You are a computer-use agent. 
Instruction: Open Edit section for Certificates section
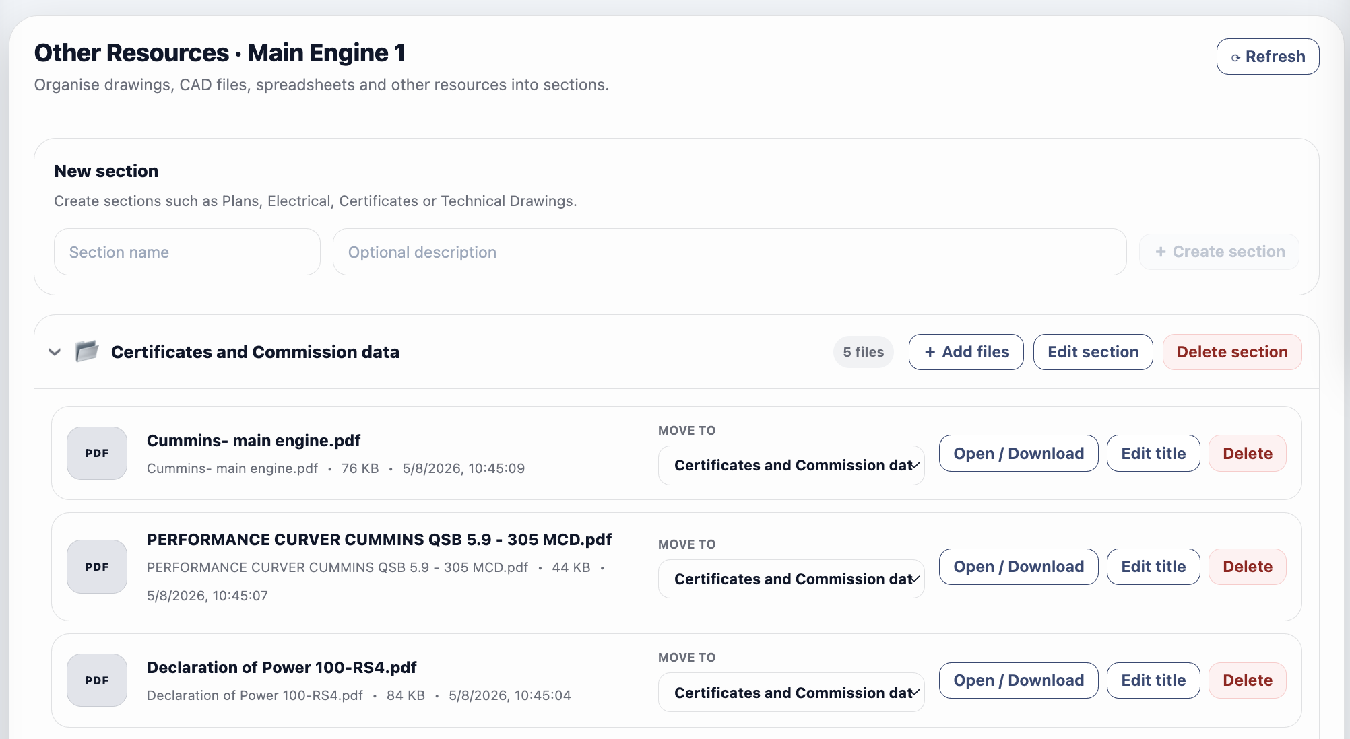coord(1093,352)
